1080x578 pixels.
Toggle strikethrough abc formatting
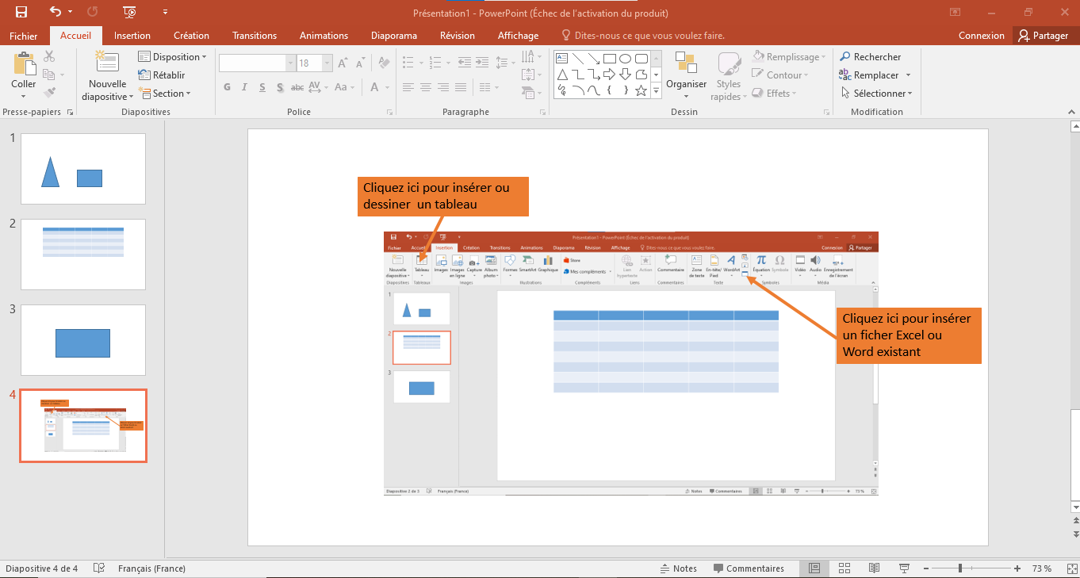[297, 87]
